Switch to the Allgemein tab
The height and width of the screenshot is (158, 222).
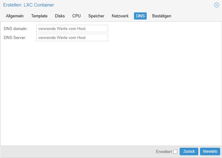(x=15, y=16)
